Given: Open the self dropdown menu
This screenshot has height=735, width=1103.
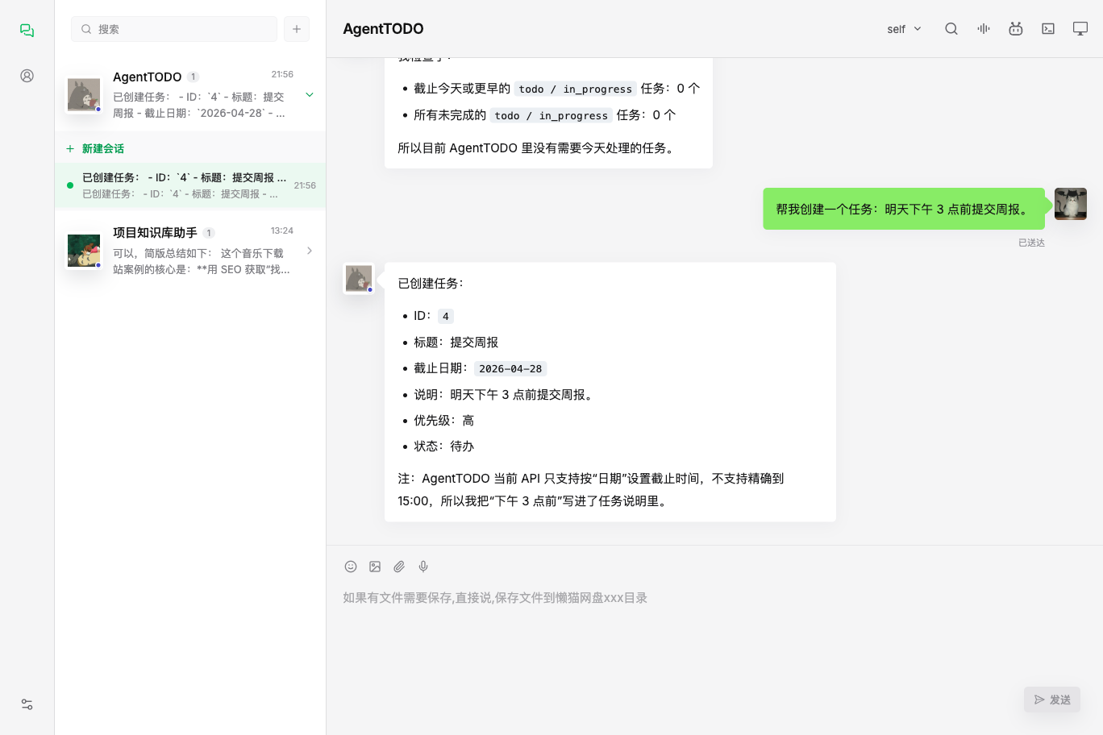Looking at the screenshot, I should tap(904, 29).
